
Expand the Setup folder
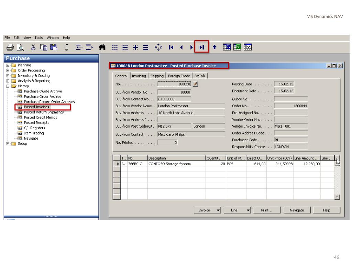click(x=8, y=144)
